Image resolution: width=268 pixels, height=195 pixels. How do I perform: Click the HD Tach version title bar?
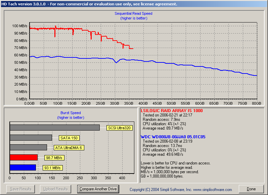pyautogui.click(x=134, y=4)
